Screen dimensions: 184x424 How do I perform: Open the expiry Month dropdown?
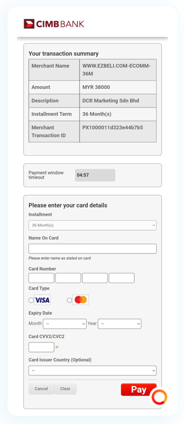pos(65,323)
